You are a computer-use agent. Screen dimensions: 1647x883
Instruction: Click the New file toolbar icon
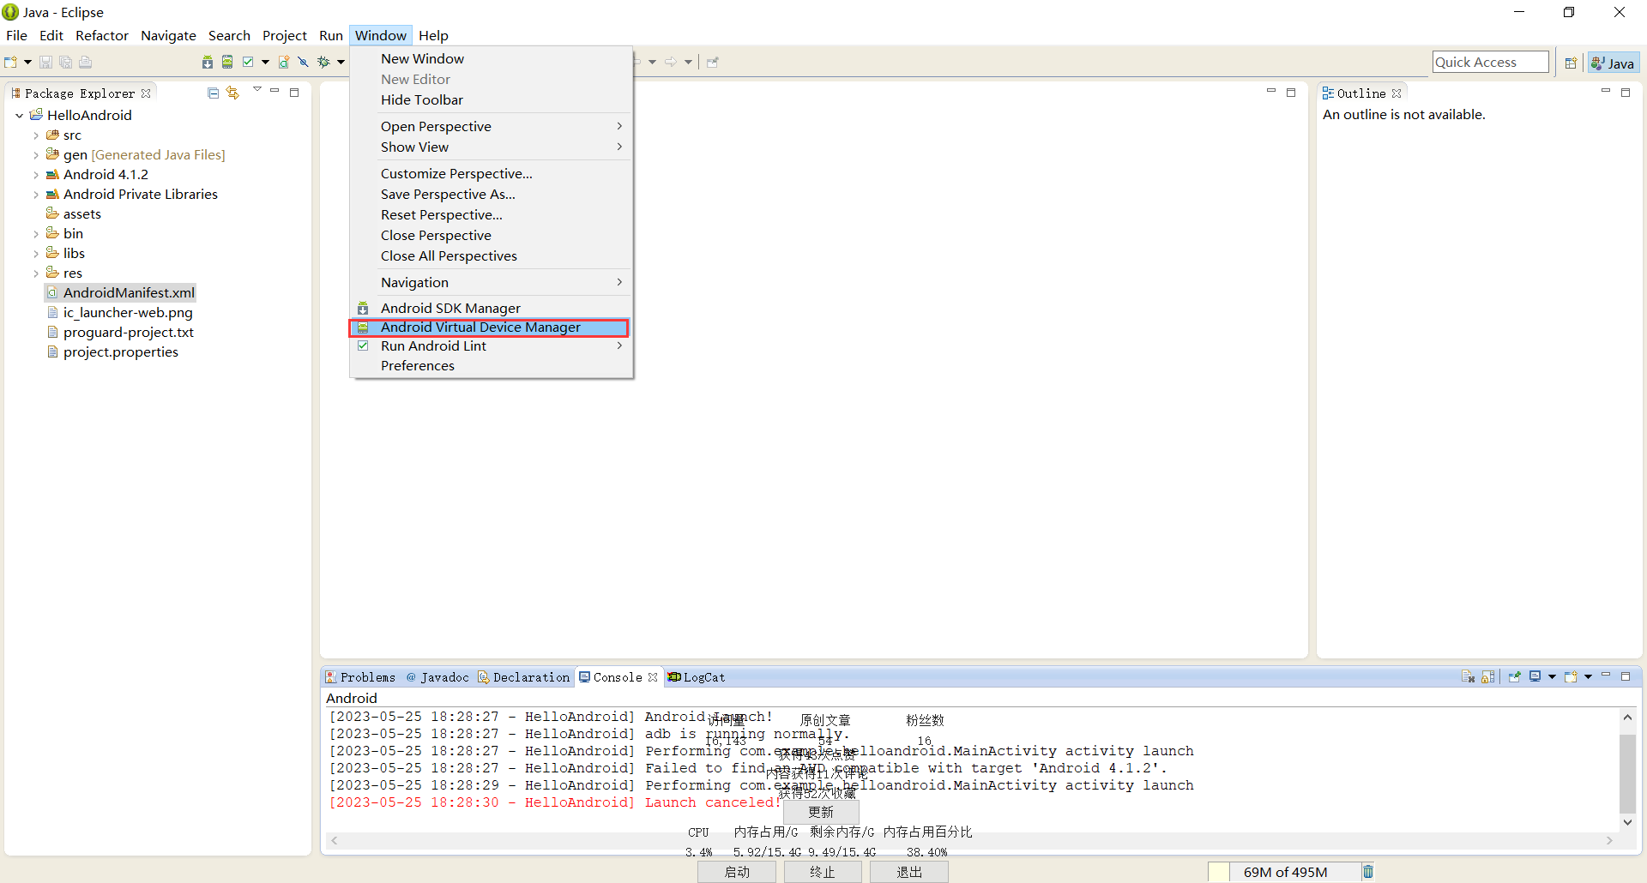pos(10,62)
